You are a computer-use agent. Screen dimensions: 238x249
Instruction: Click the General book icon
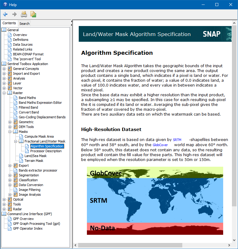coord(4,30)
